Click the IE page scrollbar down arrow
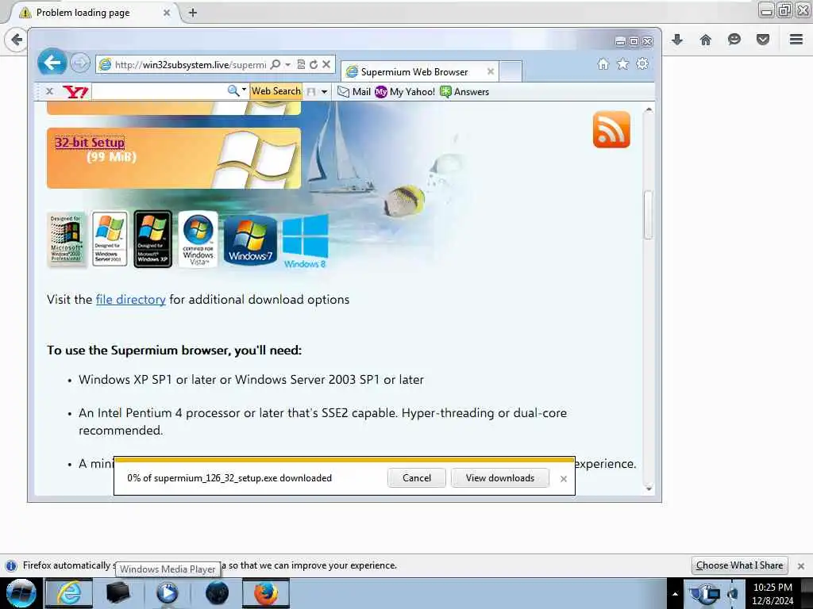Screen dimensions: 813x609 (648, 488)
